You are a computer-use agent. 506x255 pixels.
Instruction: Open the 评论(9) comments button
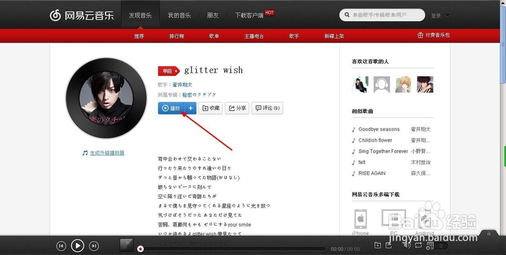(267, 108)
